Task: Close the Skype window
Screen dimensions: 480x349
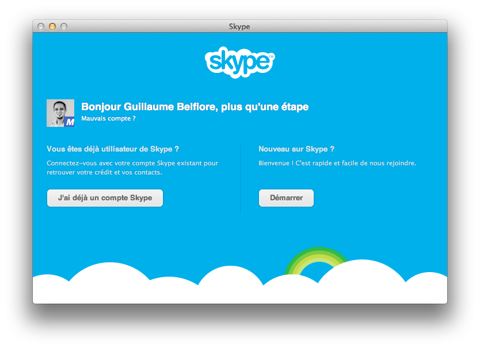Action: click(41, 26)
